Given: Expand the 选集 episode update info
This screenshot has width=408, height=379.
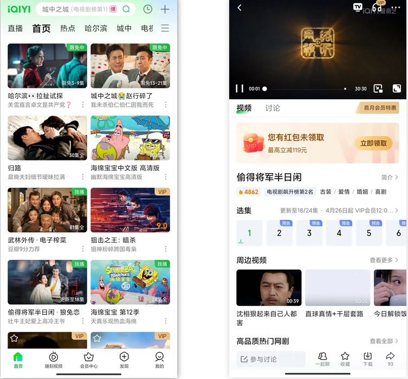Looking at the screenshot, I should tap(339, 210).
